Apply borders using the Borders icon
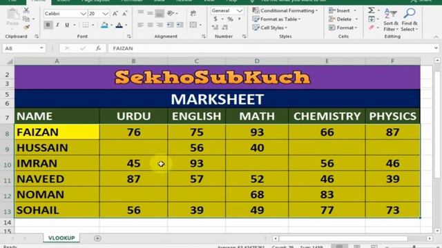Image resolution: width=442 pixels, height=248 pixels. (86, 25)
